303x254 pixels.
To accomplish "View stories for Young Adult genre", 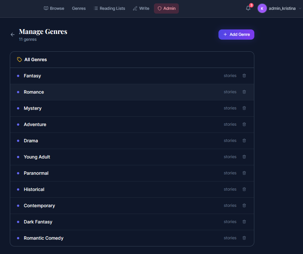I will (230, 157).
